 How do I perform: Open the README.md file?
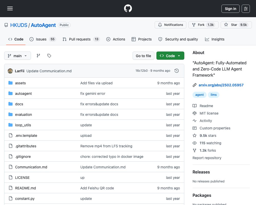pyautogui.click(x=25, y=188)
